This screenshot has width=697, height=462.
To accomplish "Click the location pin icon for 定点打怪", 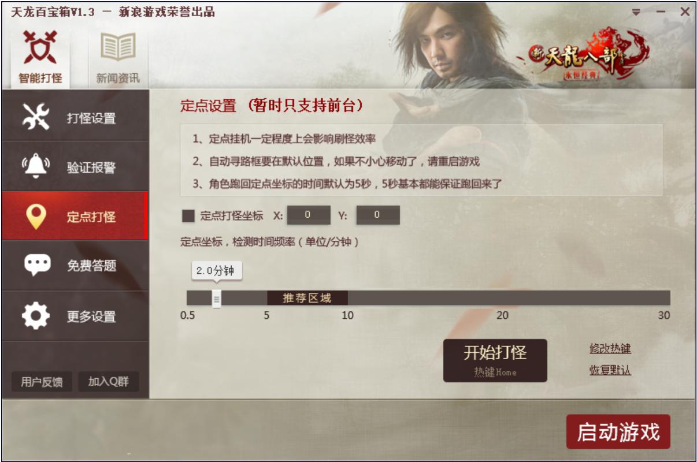I will click(36, 217).
